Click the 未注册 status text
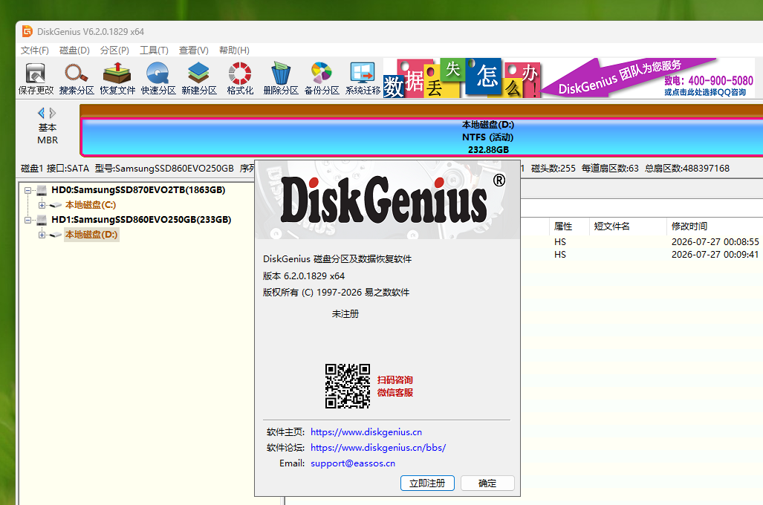This screenshot has width=763, height=505. coord(345,314)
